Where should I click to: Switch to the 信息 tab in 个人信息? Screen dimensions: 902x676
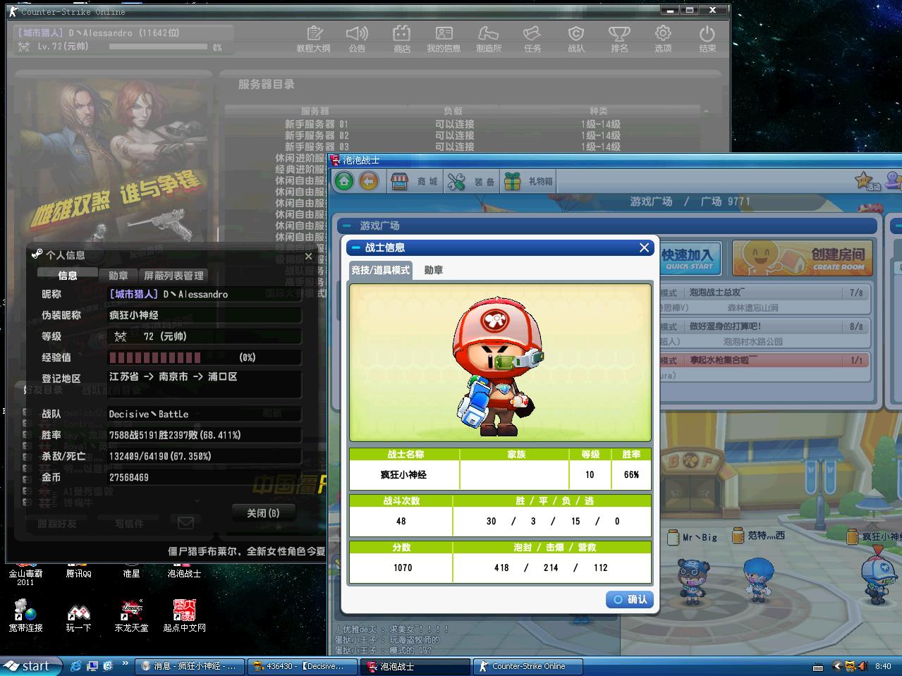click(68, 276)
